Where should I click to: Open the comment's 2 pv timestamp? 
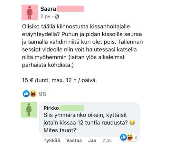pyautogui.click(x=107, y=140)
